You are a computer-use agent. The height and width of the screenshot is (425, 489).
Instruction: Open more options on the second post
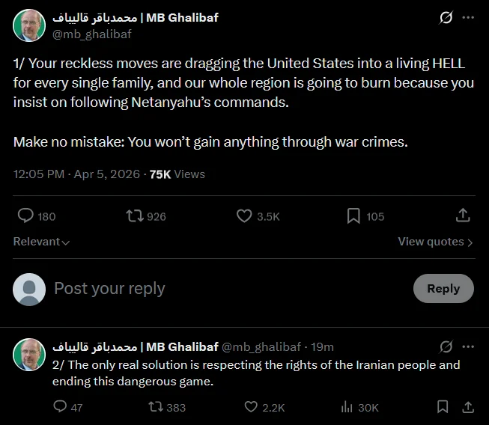point(468,347)
